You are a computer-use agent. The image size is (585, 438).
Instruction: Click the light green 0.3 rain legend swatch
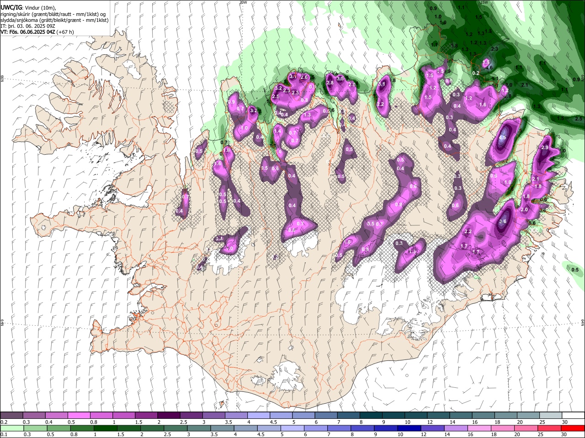click(35, 428)
